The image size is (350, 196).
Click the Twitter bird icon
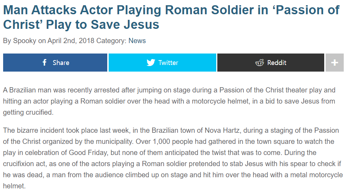[151, 63]
